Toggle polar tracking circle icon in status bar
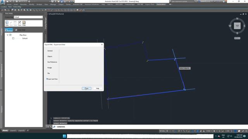 coord(179,131)
